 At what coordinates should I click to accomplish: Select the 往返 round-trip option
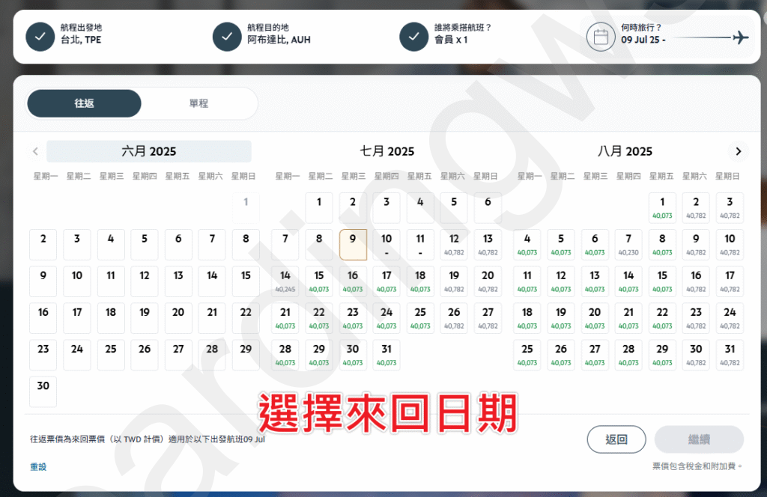click(x=84, y=103)
